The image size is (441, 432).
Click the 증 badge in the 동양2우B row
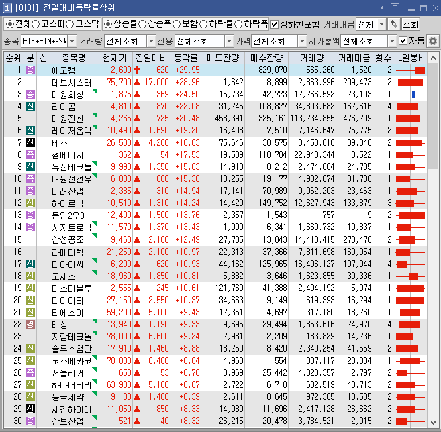point(30,215)
